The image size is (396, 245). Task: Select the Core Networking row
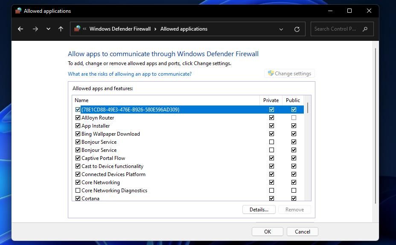(x=188, y=182)
